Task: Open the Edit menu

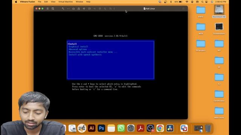Action: point(46,2)
